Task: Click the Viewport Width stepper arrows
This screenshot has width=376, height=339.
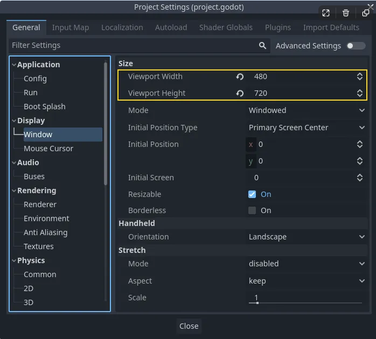Action: tap(359, 76)
